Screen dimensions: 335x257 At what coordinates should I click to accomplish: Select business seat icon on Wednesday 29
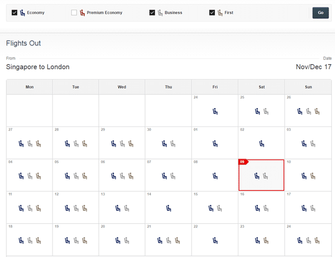pos(122,144)
